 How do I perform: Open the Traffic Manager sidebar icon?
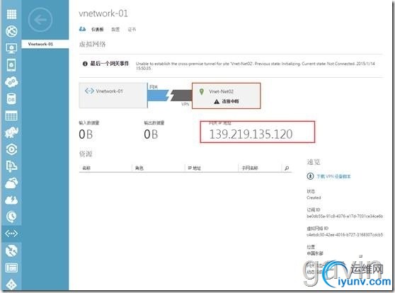tap(11, 251)
